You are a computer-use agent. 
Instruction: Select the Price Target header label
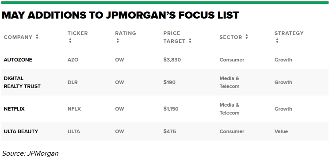(174, 37)
